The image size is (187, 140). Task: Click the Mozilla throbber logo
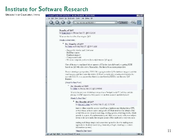[x=139, y=22]
